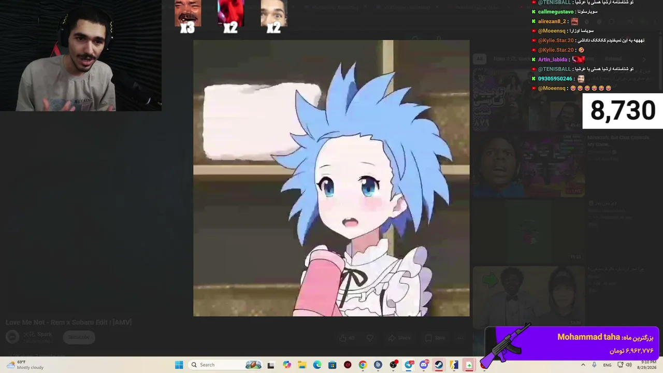Click the x3 emote combo counter
The height and width of the screenshot is (373, 663).
coord(188,28)
